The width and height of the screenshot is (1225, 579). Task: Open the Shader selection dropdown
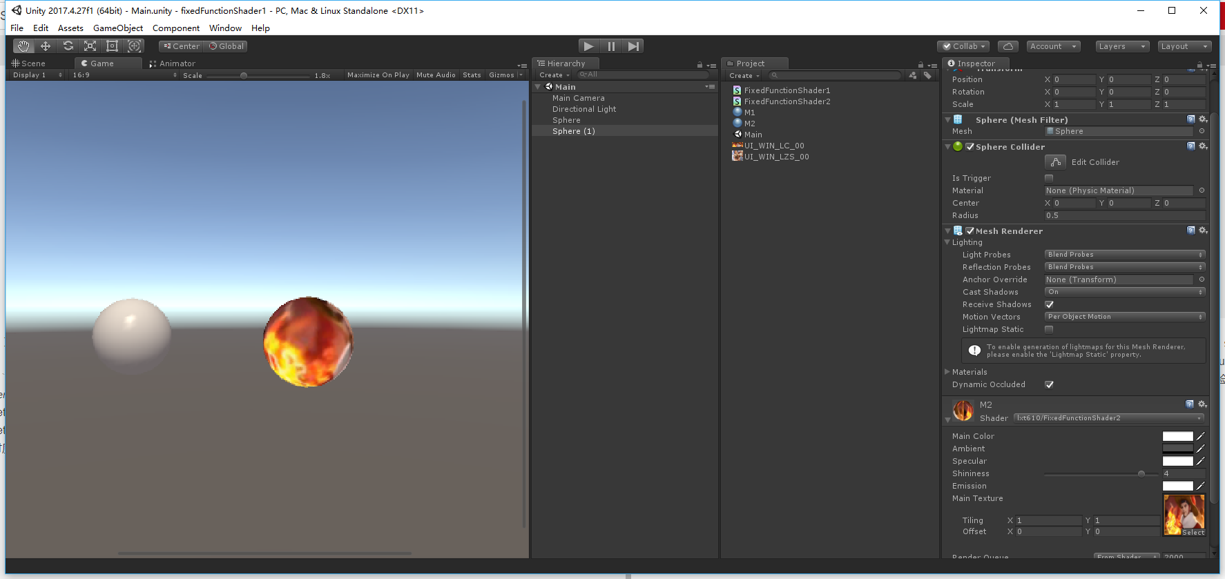click(1110, 418)
